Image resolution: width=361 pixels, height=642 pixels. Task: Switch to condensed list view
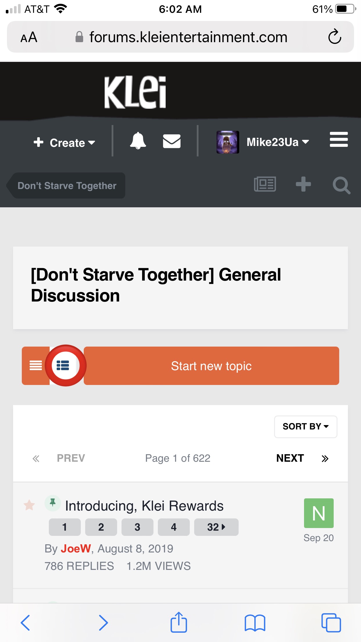coord(36,366)
